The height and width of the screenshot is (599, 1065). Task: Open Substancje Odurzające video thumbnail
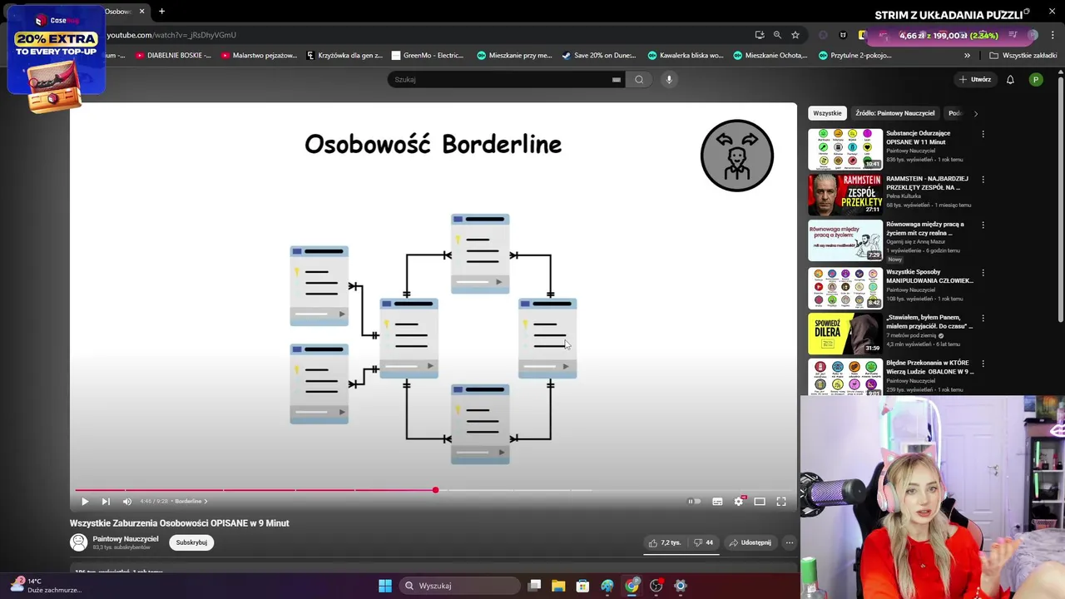(845, 149)
